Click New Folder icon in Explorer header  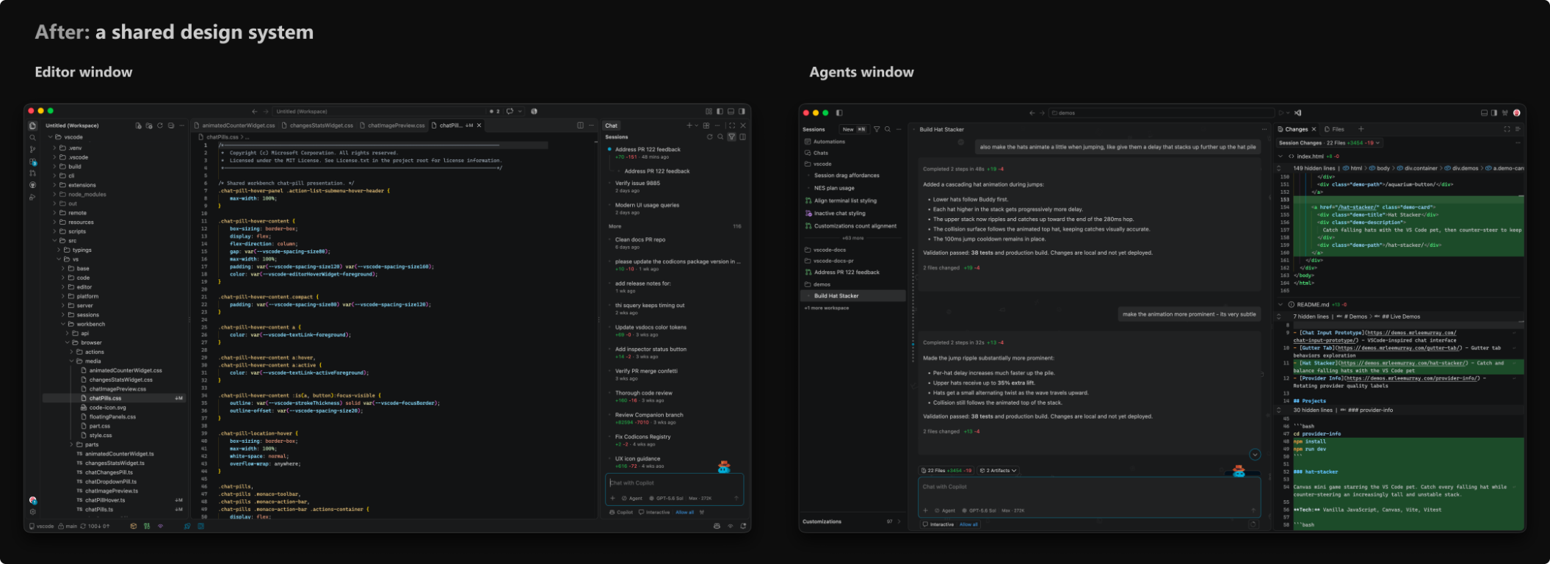[149, 126]
